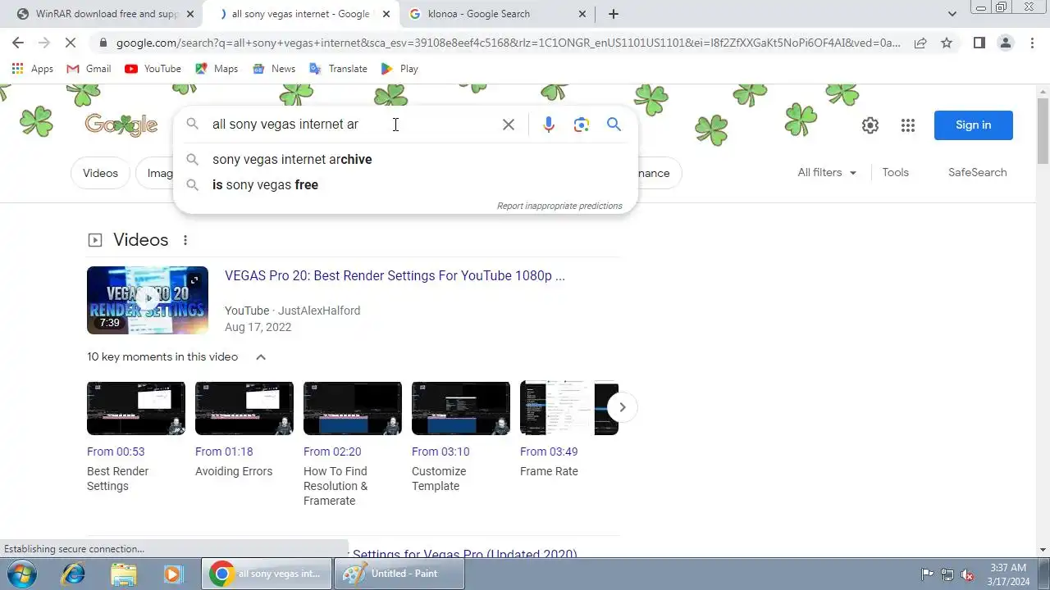Close the klonoa search tab
Screen dimensions: 1050x590
(582, 14)
